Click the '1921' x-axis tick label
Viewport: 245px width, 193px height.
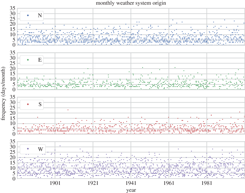coord(93,183)
